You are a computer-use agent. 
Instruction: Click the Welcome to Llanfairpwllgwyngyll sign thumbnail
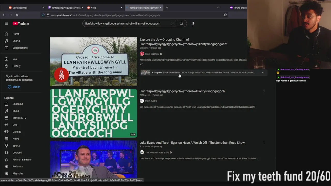coord(93,62)
